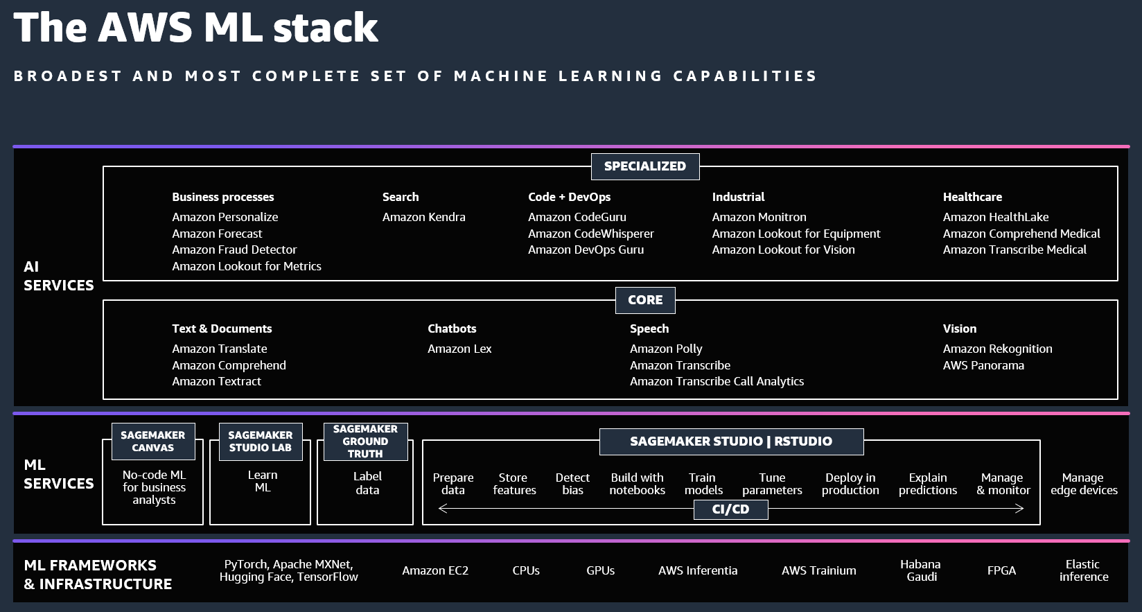
Task: Select Amazon Comprehend under Text & Documents
Action: click(229, 365)
